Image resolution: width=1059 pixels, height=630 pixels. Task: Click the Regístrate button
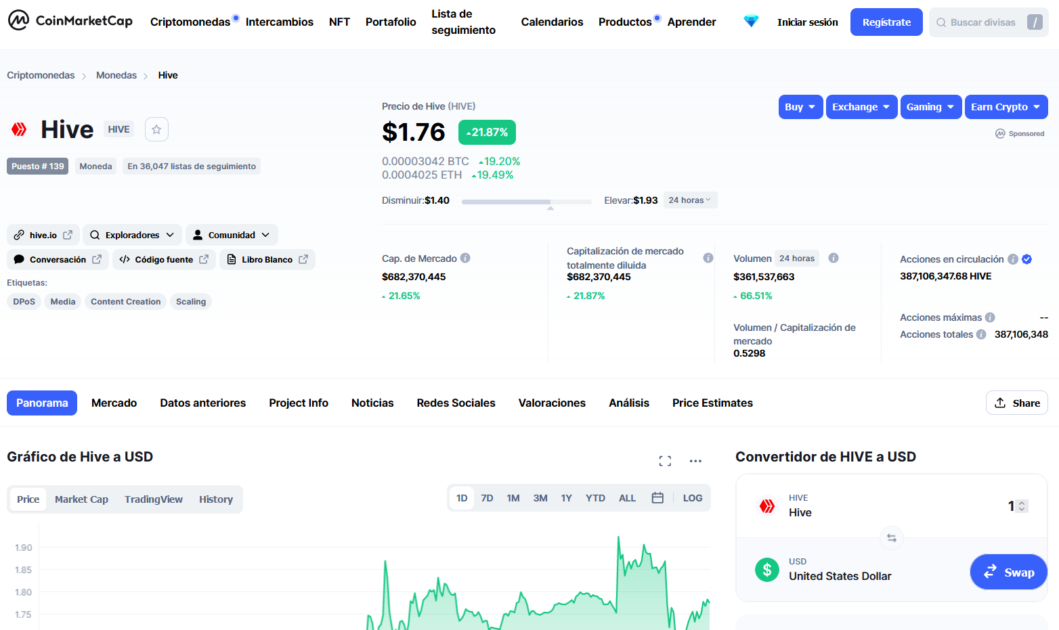[886, 22]
